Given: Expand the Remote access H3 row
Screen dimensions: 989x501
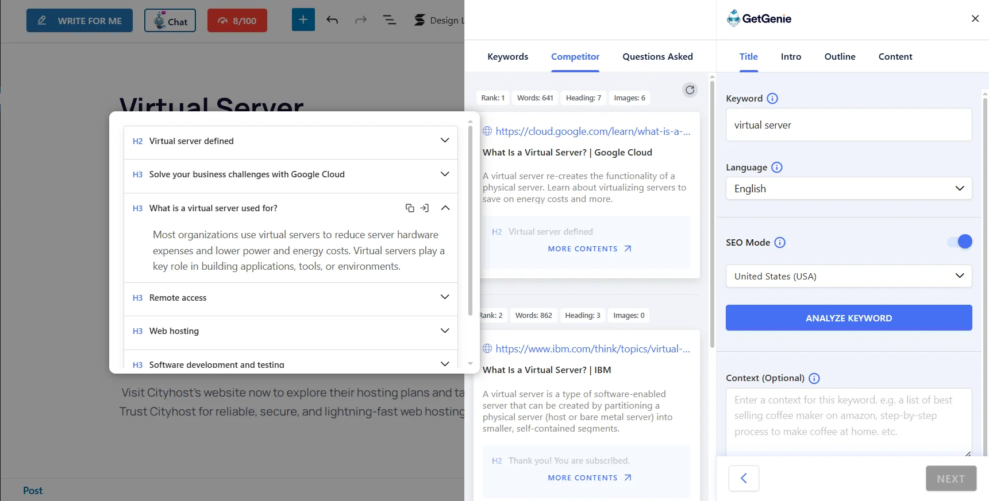Looking at the screenshot, I should tap(291, 298).
